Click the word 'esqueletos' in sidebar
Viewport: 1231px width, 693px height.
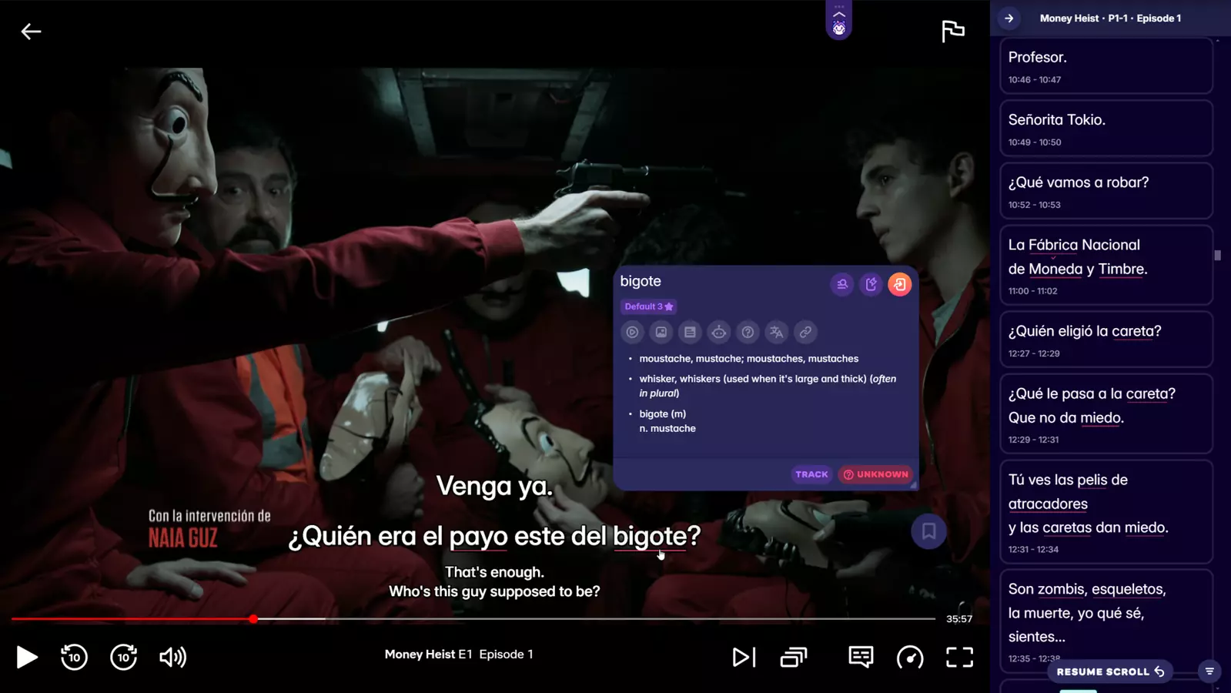point(1127,589)
